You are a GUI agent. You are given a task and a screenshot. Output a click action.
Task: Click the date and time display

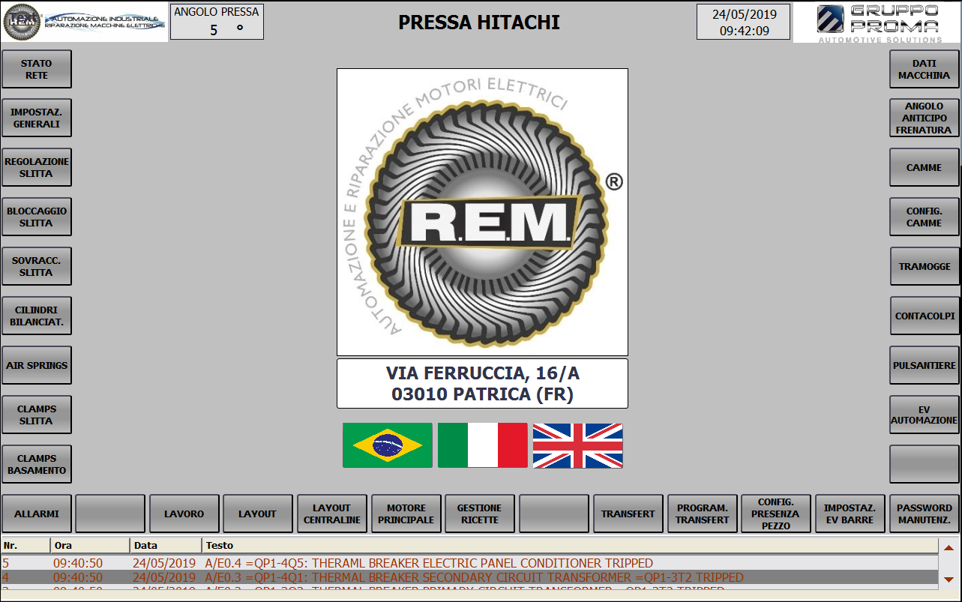pyautogui.click(x=743, y=22)
